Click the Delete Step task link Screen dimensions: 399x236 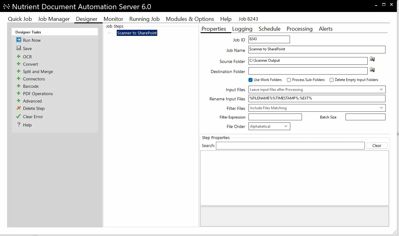tap(34, 108)
